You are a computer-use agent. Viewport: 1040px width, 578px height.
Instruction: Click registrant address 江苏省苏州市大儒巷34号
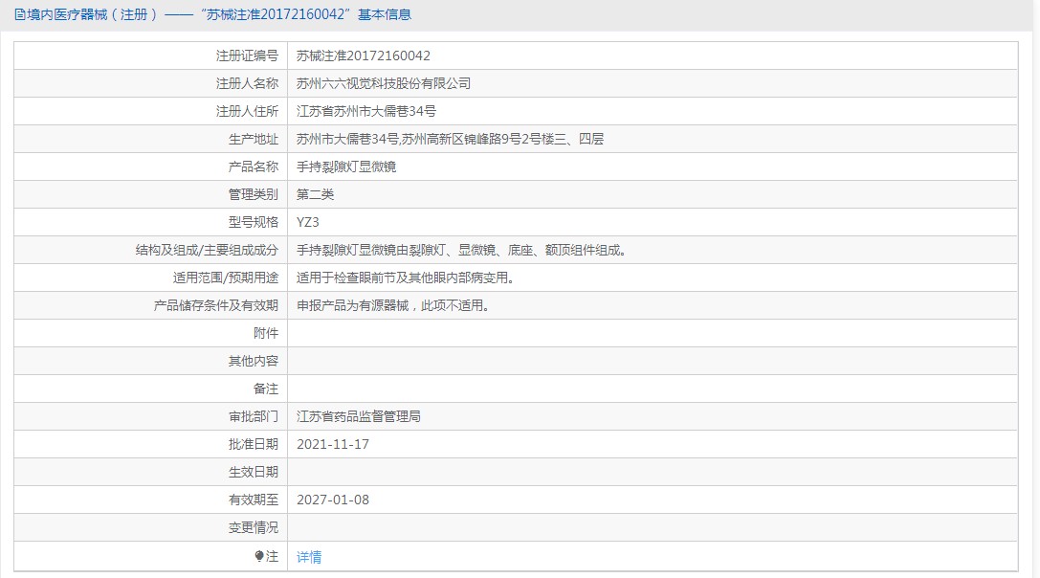[x=366, y=112]
